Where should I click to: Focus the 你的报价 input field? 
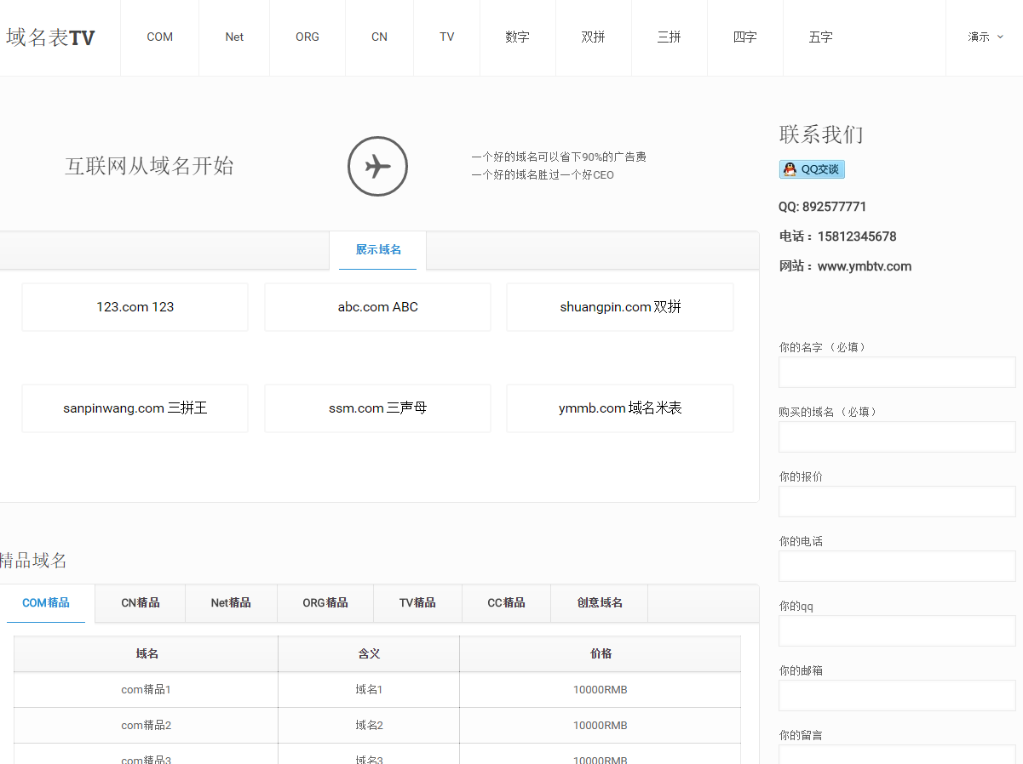pos(897,502)
